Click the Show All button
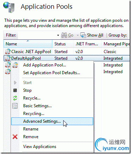The height and width of the screenshot is (154, 131). [x=92, y=35]
